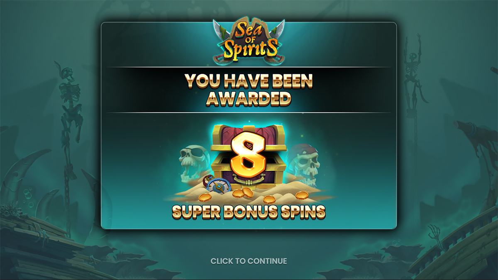Click the treasure chest lid
This screenshot has width=498, height=280.
(248, 138)
